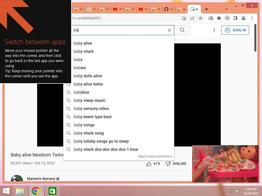Show hidden tray icons arrow
The width and height of the screenshot is (262, 196).
pyautogui.click(x=226, y=191)
